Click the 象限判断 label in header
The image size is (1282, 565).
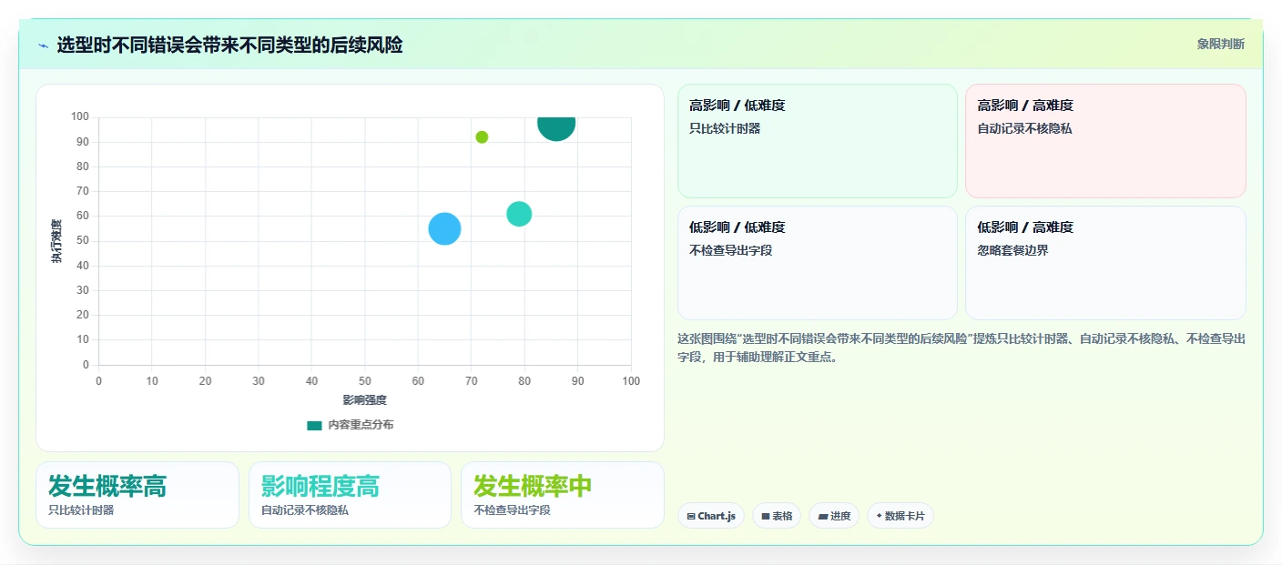(x=1220, y=44)
